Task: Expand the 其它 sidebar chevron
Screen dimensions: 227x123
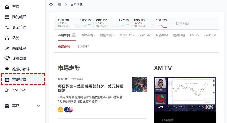Action: click(38, 106)
